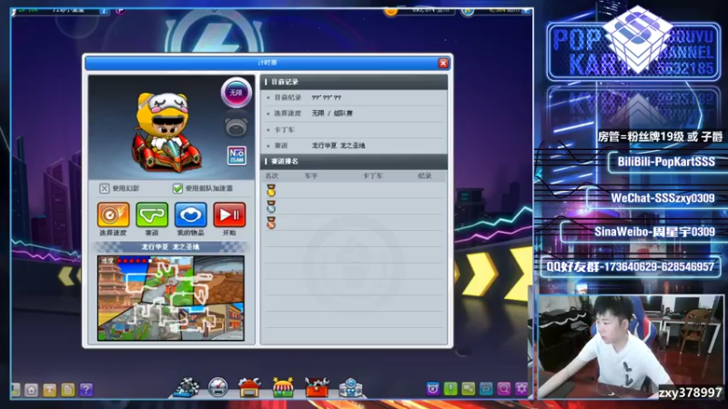
Task: Click the No Team badge icon
Action: [x=237, y=155]
